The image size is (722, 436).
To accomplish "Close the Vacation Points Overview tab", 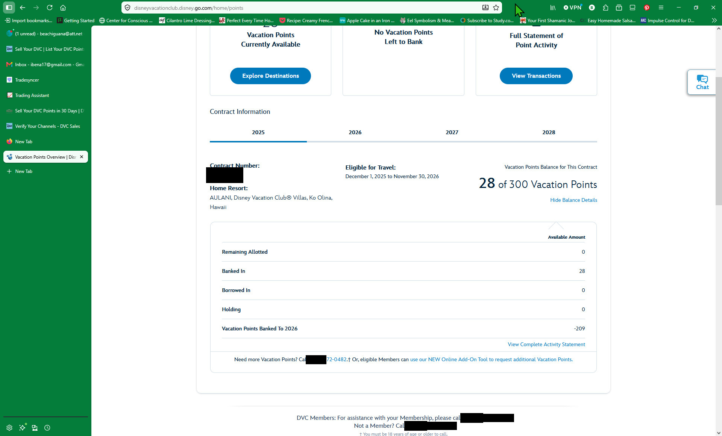I will click(x=82, y=157).
